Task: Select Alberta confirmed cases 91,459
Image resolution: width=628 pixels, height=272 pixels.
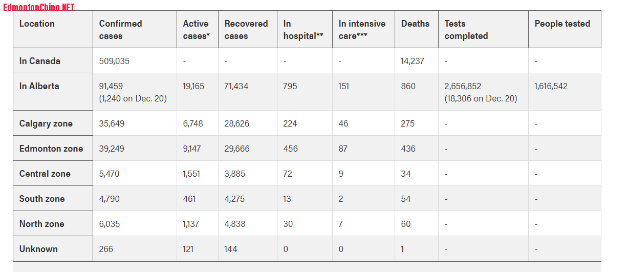Action: coord(111,86)
